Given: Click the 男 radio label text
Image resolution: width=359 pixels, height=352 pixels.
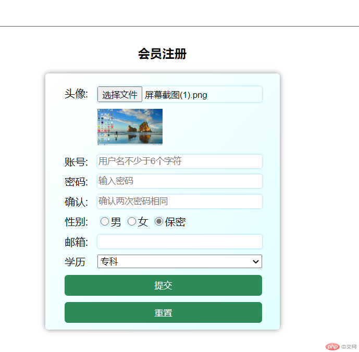Looking at the screenshot, I should point(116,222).
